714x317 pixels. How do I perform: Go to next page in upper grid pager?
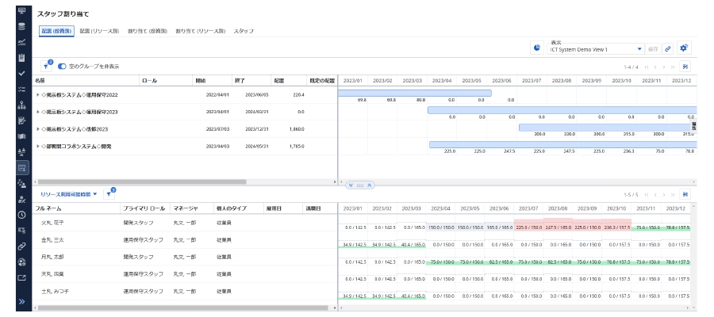[663, 67]
